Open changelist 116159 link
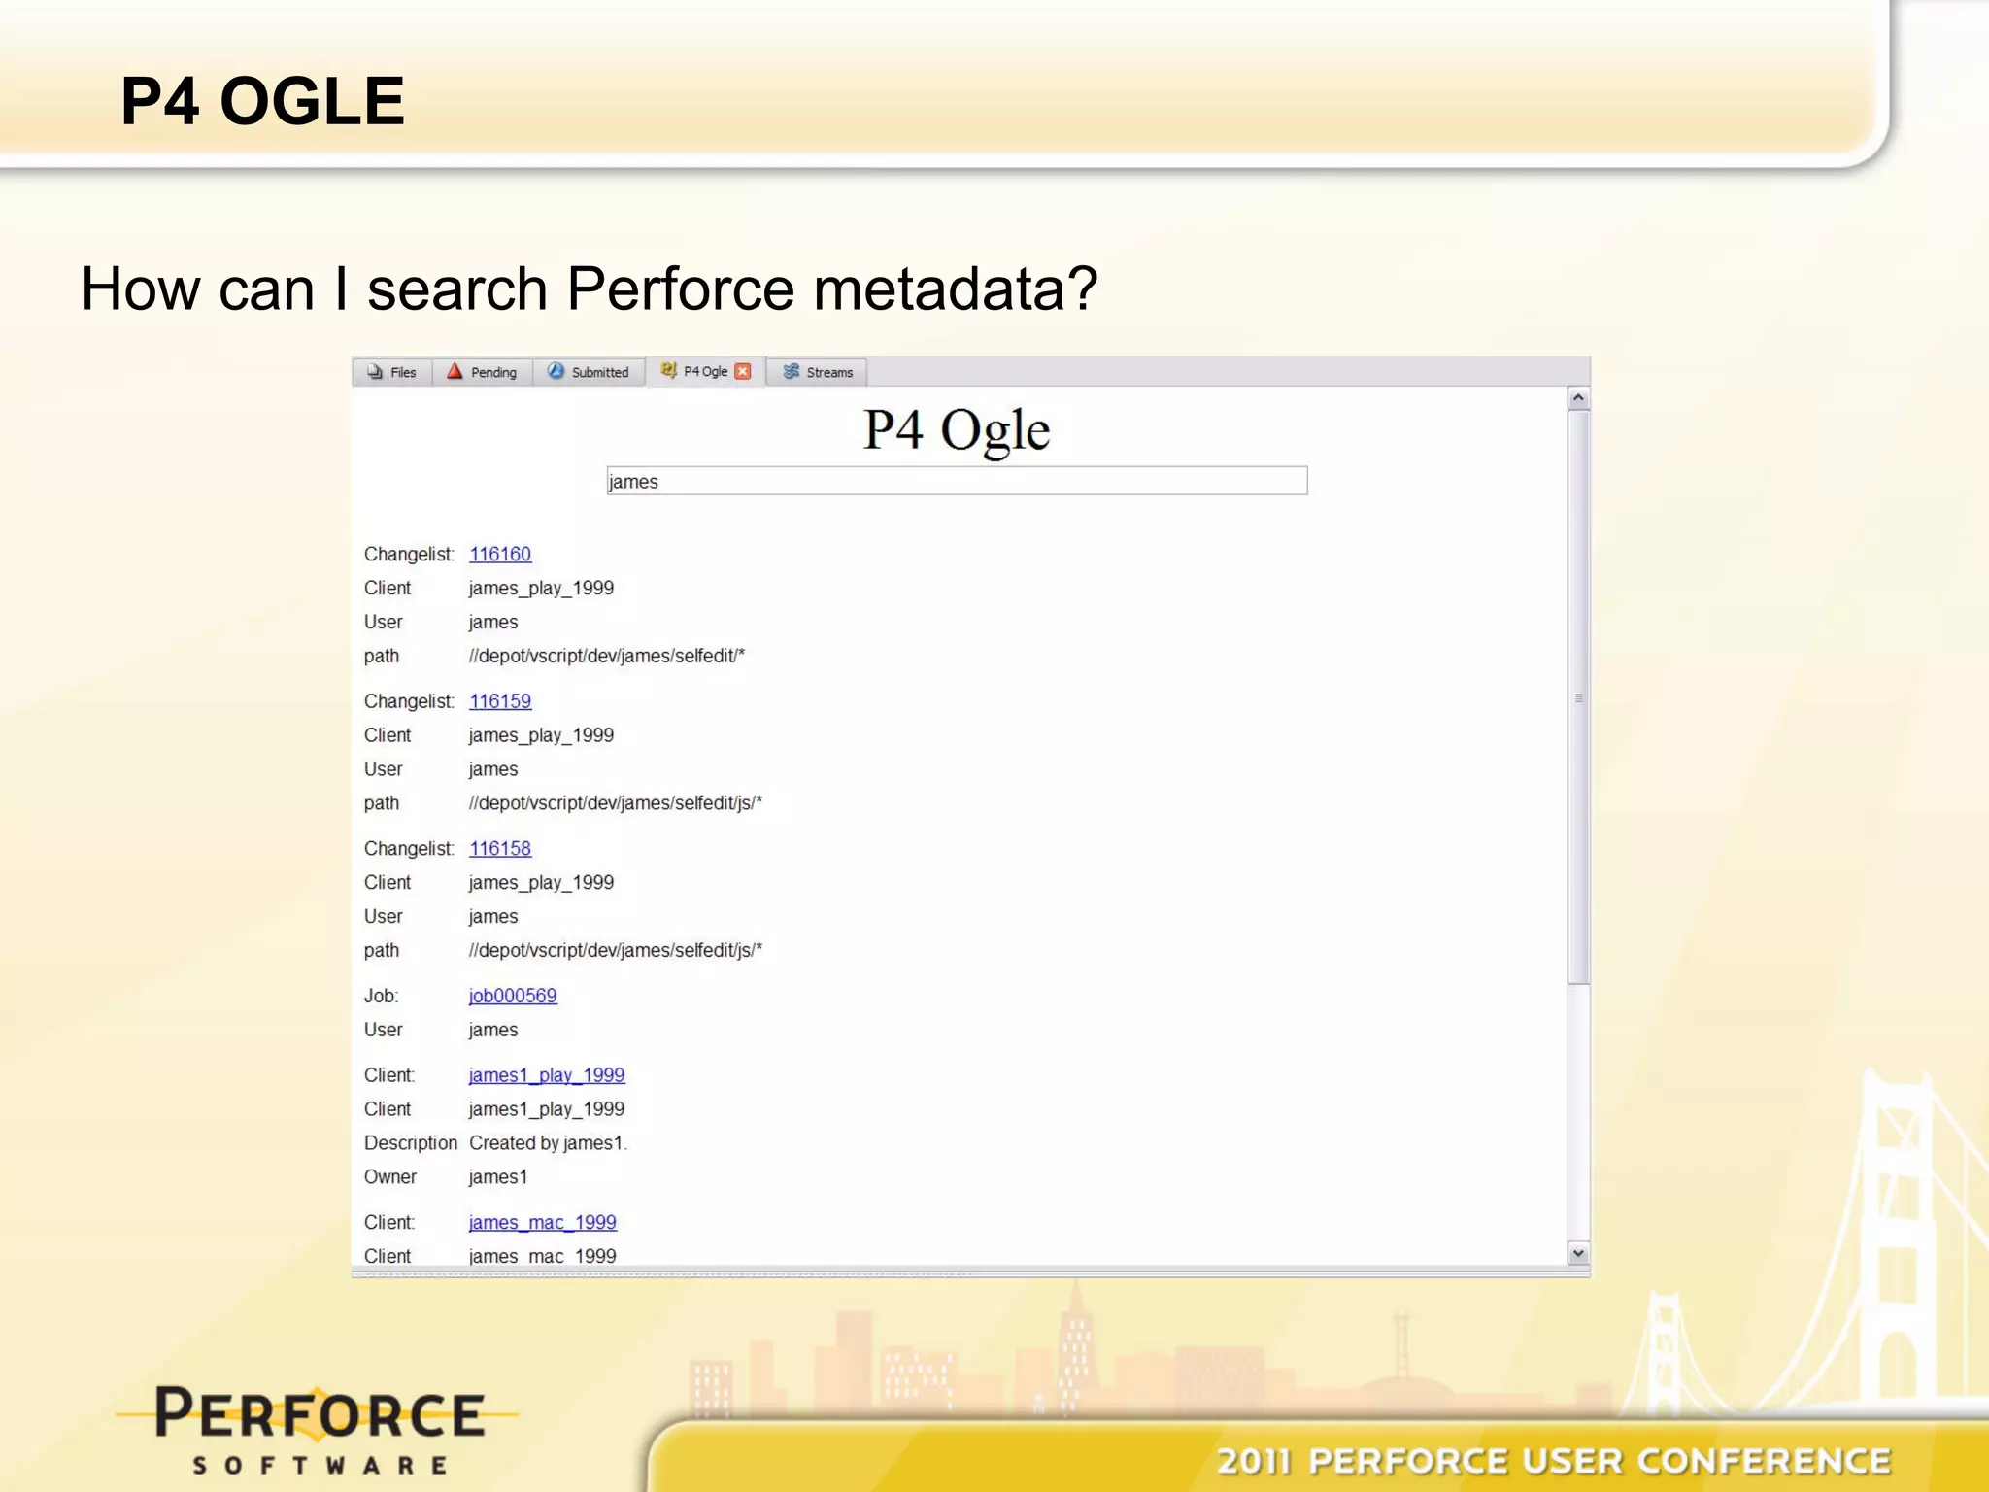Viewport: 1989px width, 1492px height. pyautogui.click(x=500, y=701)
